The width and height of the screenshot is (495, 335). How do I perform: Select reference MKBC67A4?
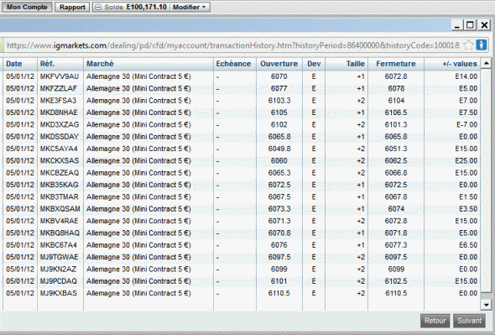[59, 245]
